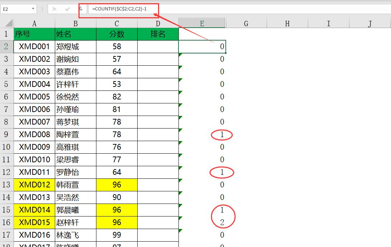Click the formula bar enter checkmark icon
Screen dimensions: 391x247
(x=67, y=9)
